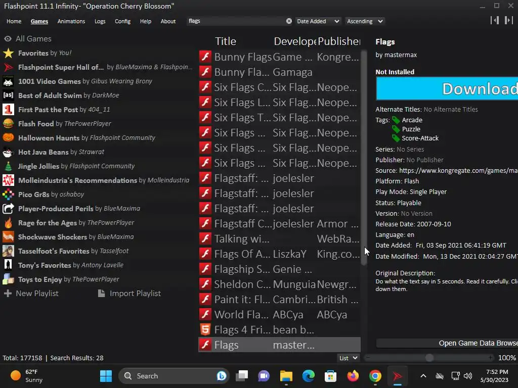This screenshot has width=518, height=388.
Task: Open Pico Gr8s playlist icon
Action: 8,195
